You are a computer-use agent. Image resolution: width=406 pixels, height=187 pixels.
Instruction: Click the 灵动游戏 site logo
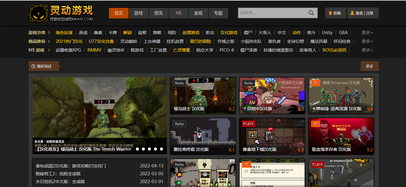pyautogui.click(x=61, y=13)
